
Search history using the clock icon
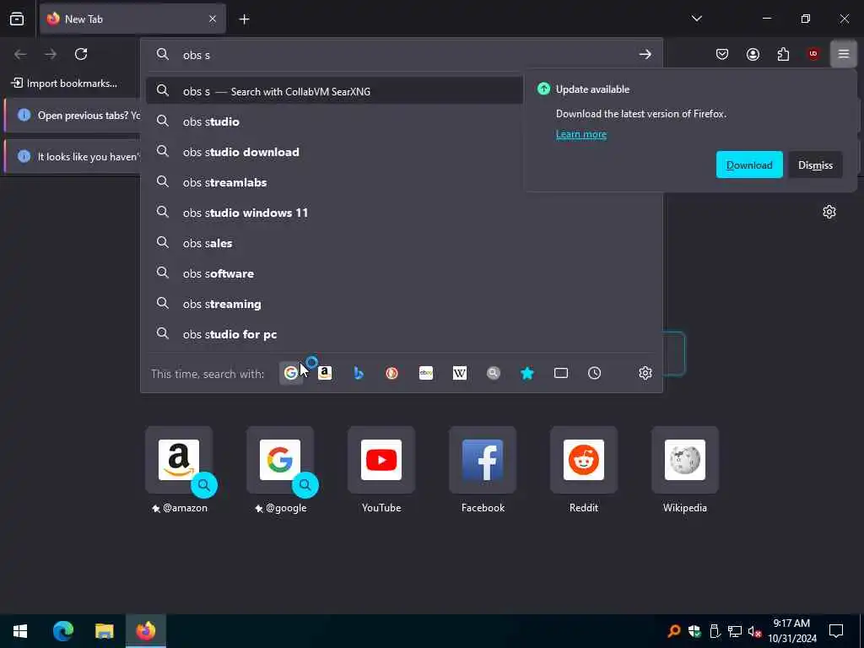(x=595, y=374)
